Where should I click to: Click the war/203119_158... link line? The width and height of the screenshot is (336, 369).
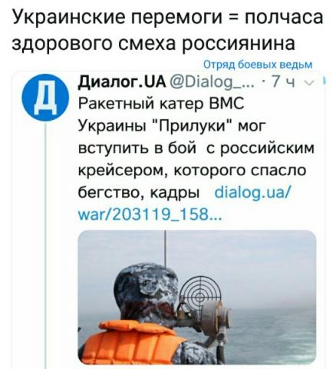pyautogui.click(x=150, y=214)
